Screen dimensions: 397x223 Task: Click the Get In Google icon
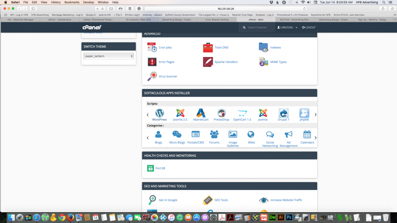tap(152, 200)
